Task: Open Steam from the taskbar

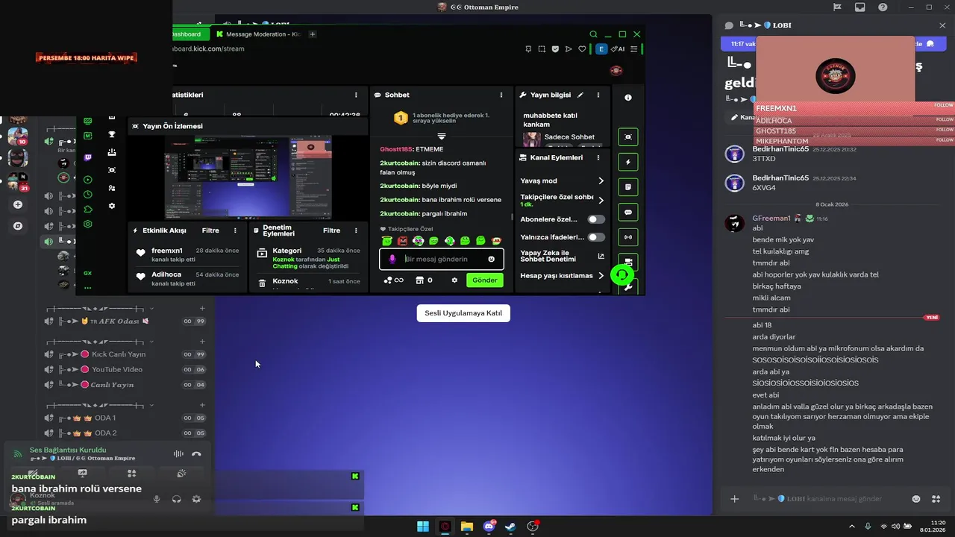Action: tap(511, 527)
